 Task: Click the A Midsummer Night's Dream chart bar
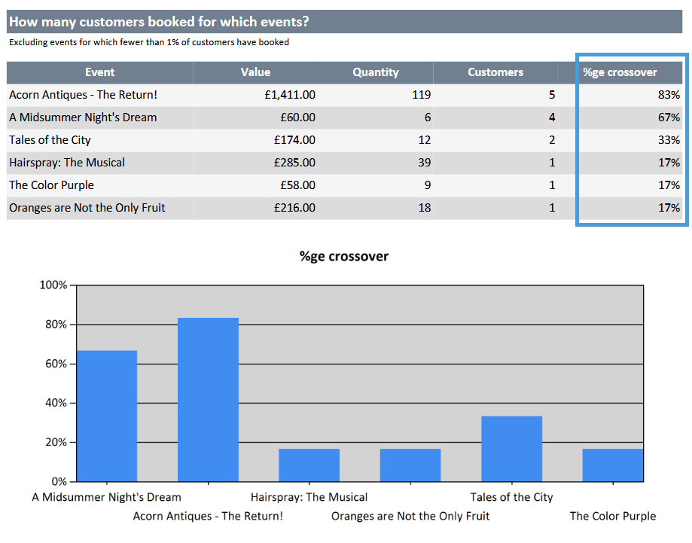point(107,416)
